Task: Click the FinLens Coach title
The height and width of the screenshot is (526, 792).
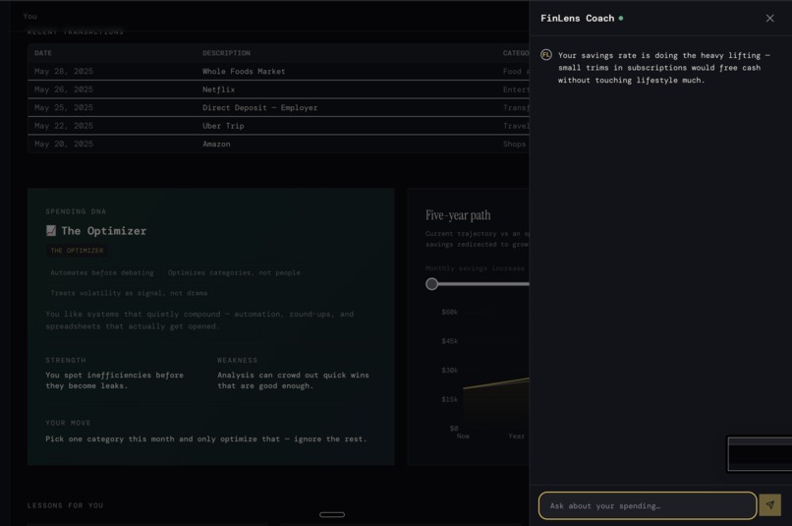Action: [x=578, y=19]
